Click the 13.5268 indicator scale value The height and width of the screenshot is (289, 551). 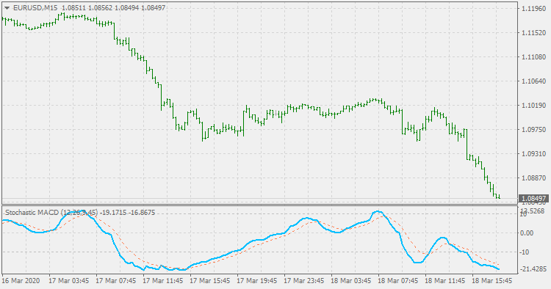(533, 211)
